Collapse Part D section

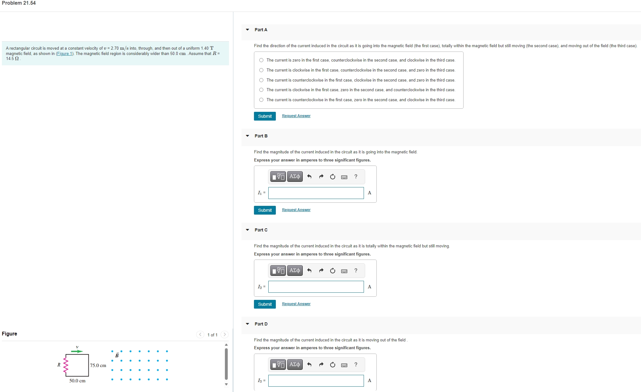(247, 324)
